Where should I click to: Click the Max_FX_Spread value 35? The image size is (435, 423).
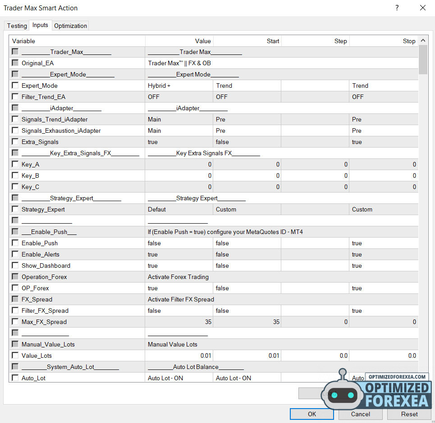179,322
